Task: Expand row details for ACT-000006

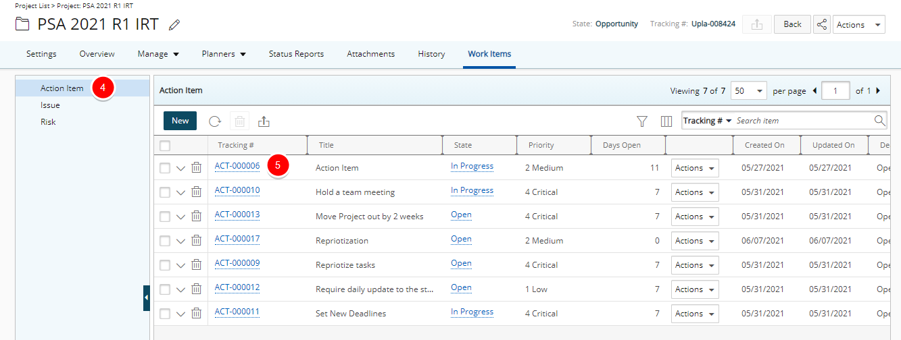Action: coord(180,168)
